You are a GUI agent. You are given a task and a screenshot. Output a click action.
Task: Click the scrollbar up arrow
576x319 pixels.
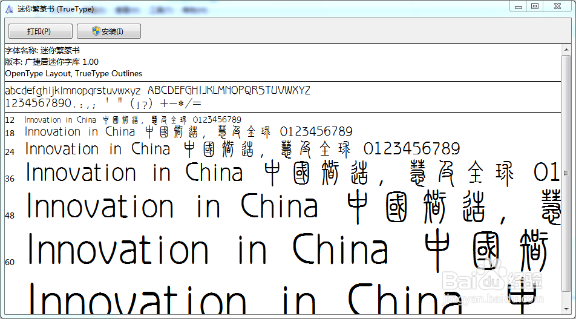click(566, 50)
